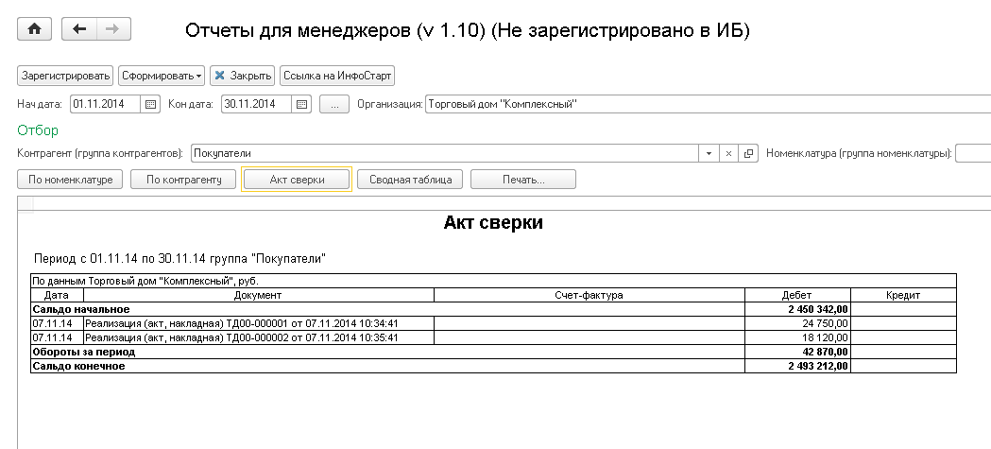Select the Период с 01.11.14 line

click(x=180, y=259)
